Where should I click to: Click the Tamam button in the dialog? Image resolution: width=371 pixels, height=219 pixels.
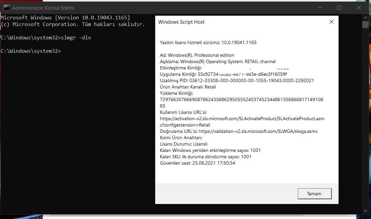click(x=314, y=194)
